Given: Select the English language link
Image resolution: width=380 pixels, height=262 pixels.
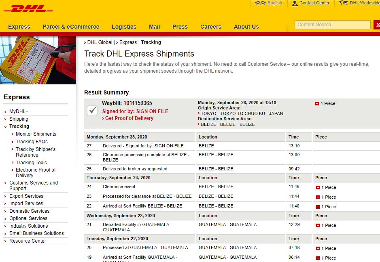Looking at the screenshot, I should pos(274,3).
